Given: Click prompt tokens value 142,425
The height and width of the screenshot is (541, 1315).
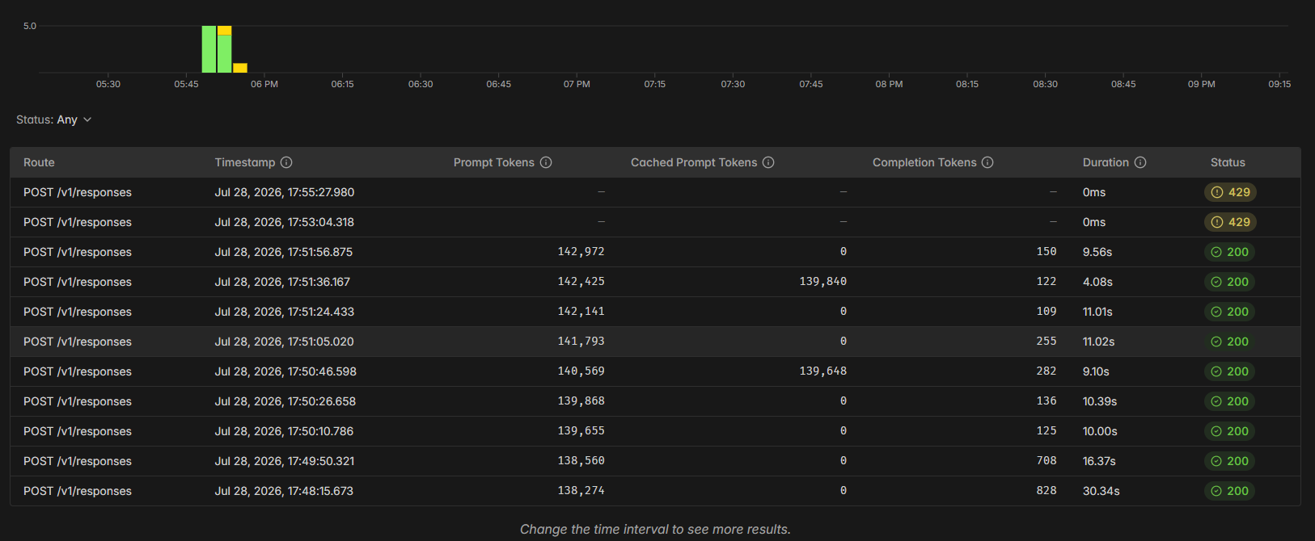Looking at the screenshot, I should (581, 282).
